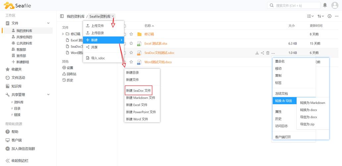Share icon on SeaDoc文档测试.sdoc row
This screenshot has height=166, width=342.
tap(262, 53)
